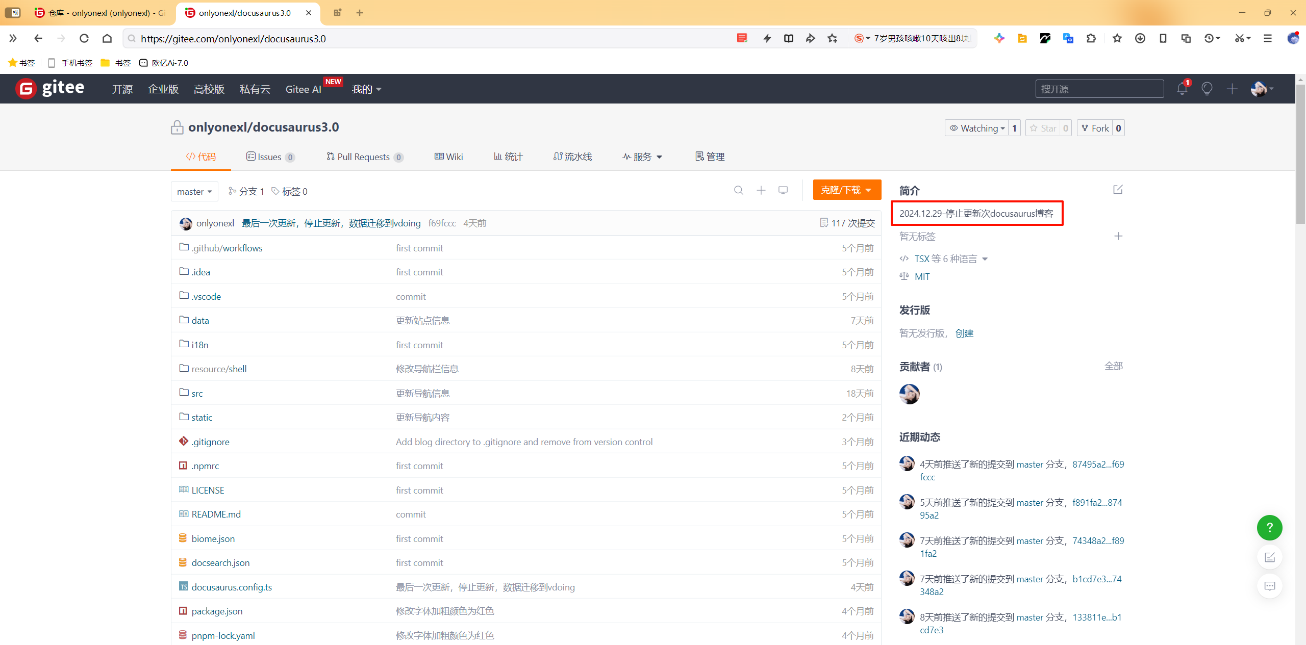Click the page vertical scrollbar

(x=1300, y=153)
